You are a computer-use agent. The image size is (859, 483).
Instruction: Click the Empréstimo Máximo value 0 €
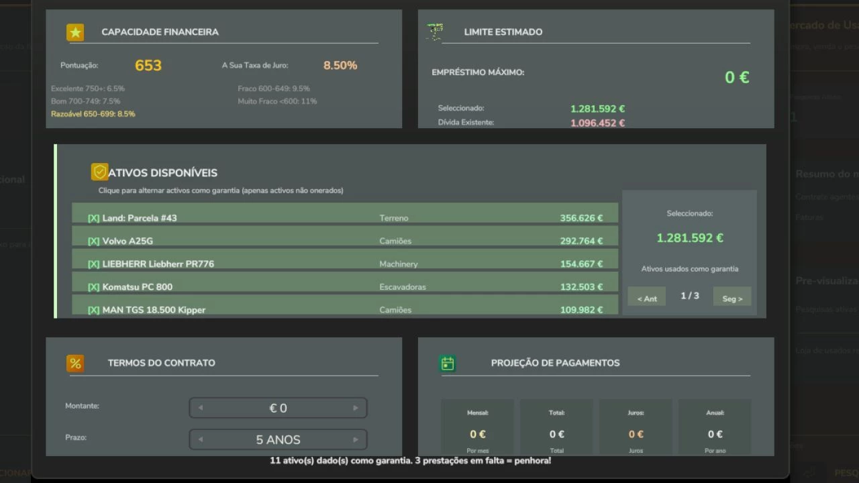coord(737,77)
